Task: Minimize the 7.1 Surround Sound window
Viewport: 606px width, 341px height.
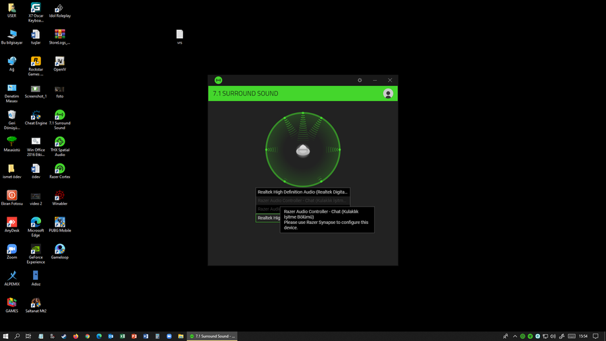Action: pos(374,80)
